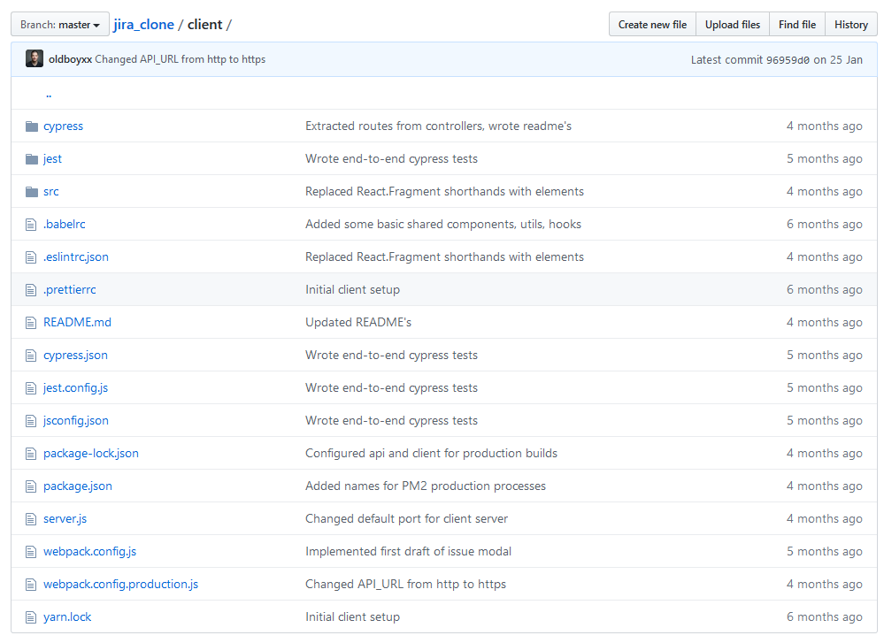Click the file icon beside README.md
Screen dimensions: 884x643
[x=31, y=322]
